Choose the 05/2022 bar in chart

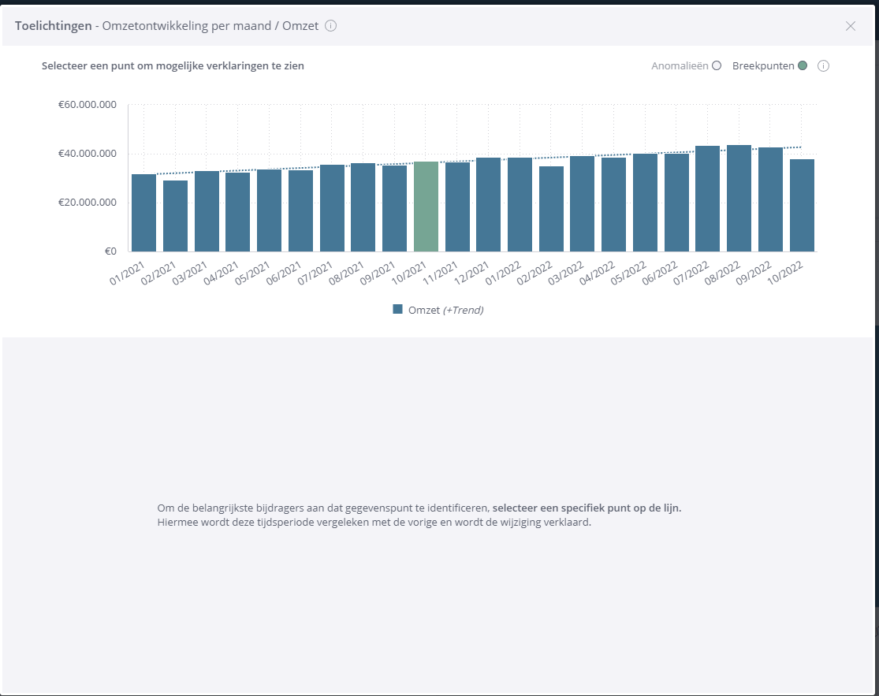click(x=645, y=203)
